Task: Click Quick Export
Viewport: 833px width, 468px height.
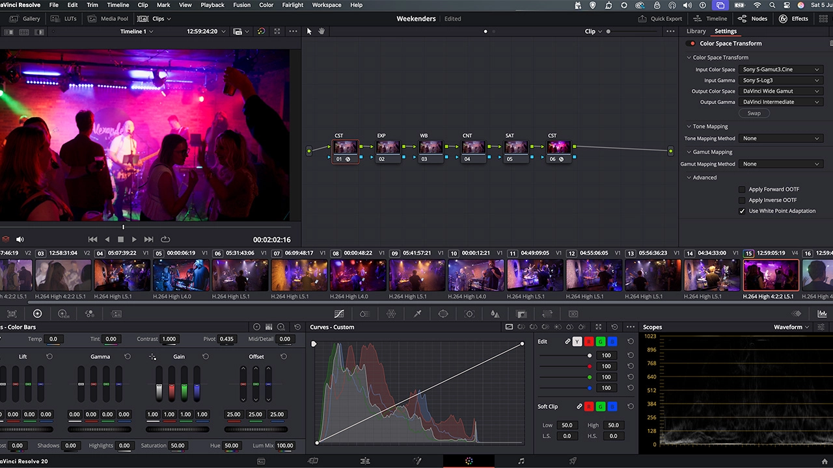Action: pos(660,19)
